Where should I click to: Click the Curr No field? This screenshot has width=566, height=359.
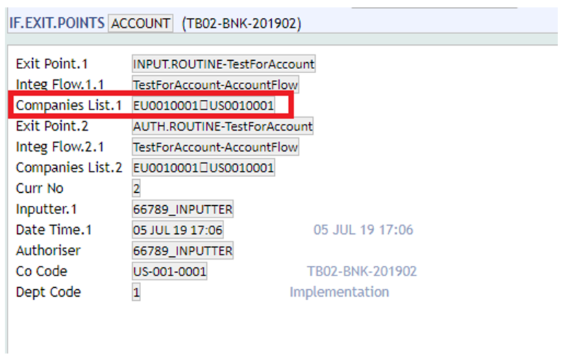[x=136, y=189]
